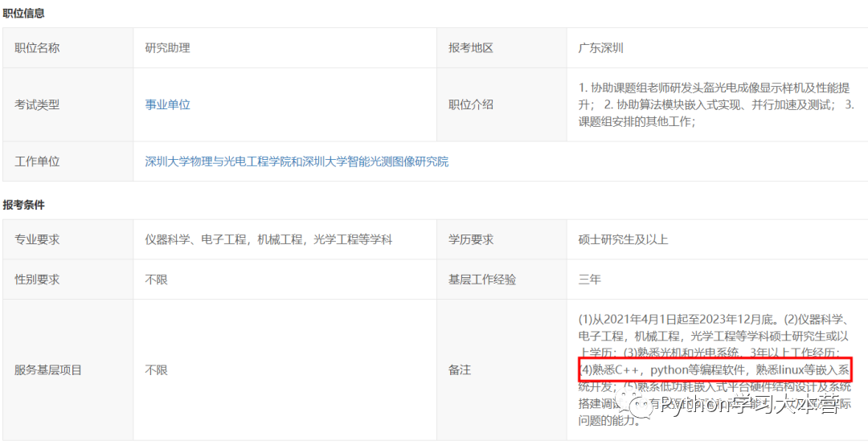868x445 pixels.
Task: Click the 服务基层项目 label cell
Action: click(x=68, y=369)
